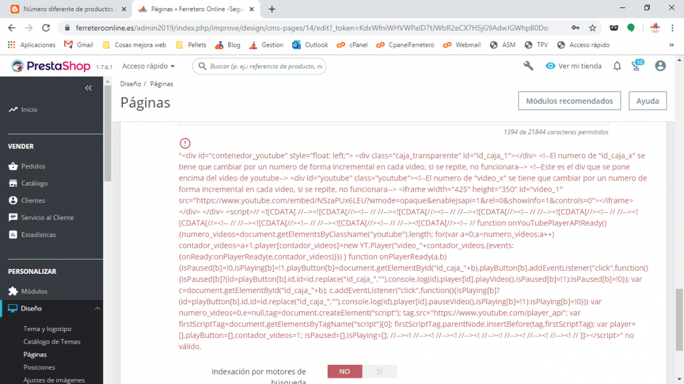Click the search magnifier icon
The image size is (684, 384).
pyautogui.click(x=202, y=67)
